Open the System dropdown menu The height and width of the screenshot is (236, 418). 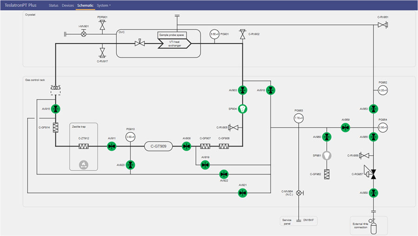point(103,6)
